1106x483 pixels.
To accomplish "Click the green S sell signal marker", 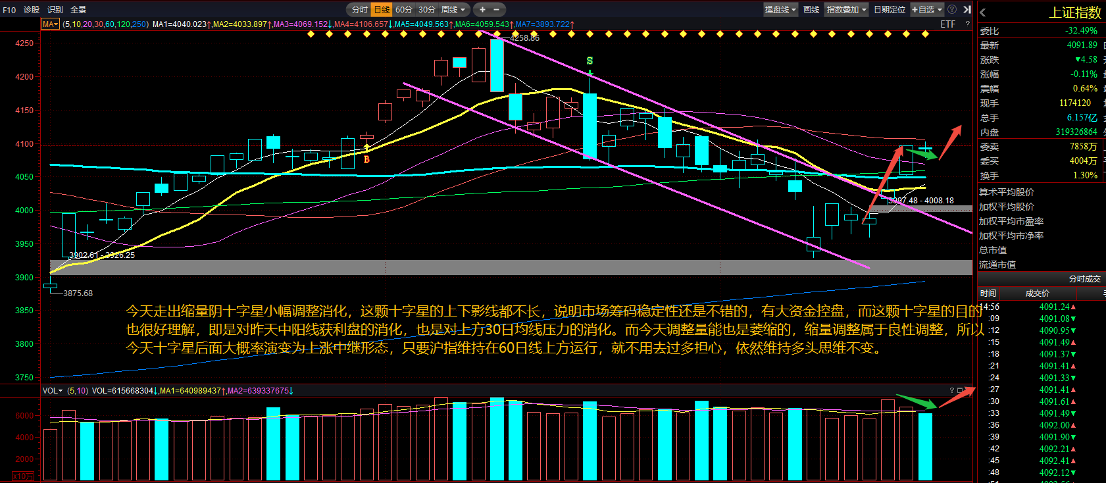I will tap(590, 61).
